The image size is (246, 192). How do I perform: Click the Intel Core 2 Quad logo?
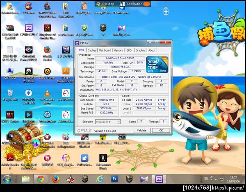(157, 65)
